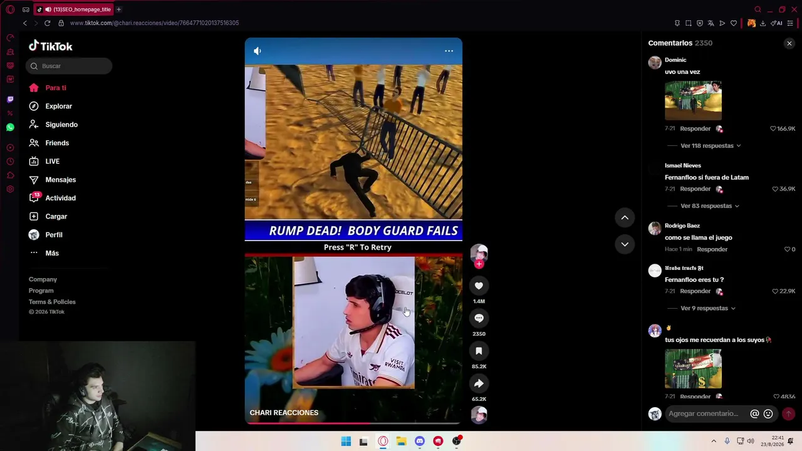The height and width of the screenshot is (451, 802).
Task: Open the Opera snapshot tool
Action: tap(688, 23)
